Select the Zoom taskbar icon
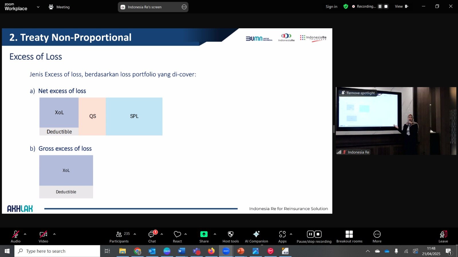This screenshot has height=257, width=458. [226, 251]
